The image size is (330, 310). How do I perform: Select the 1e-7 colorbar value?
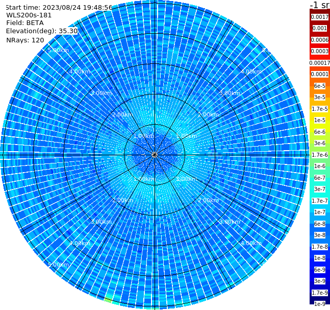pos(320,212)
